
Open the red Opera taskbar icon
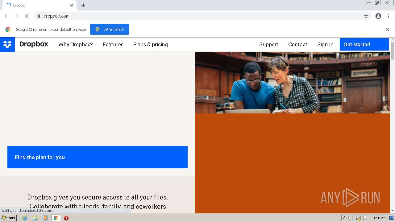[66, 218]
